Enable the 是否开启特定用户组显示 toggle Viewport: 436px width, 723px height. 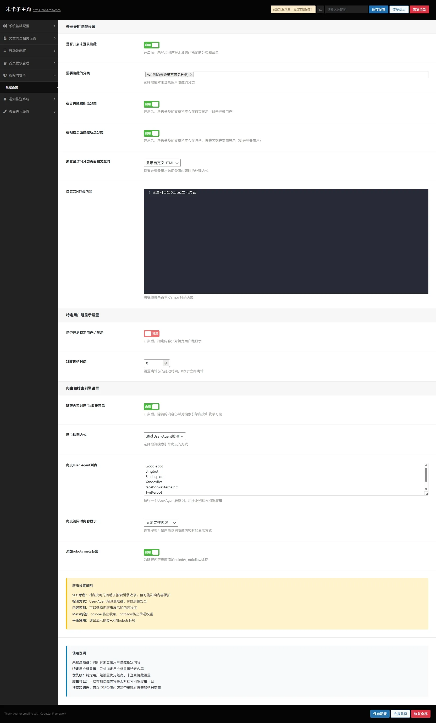click(151, 333)
